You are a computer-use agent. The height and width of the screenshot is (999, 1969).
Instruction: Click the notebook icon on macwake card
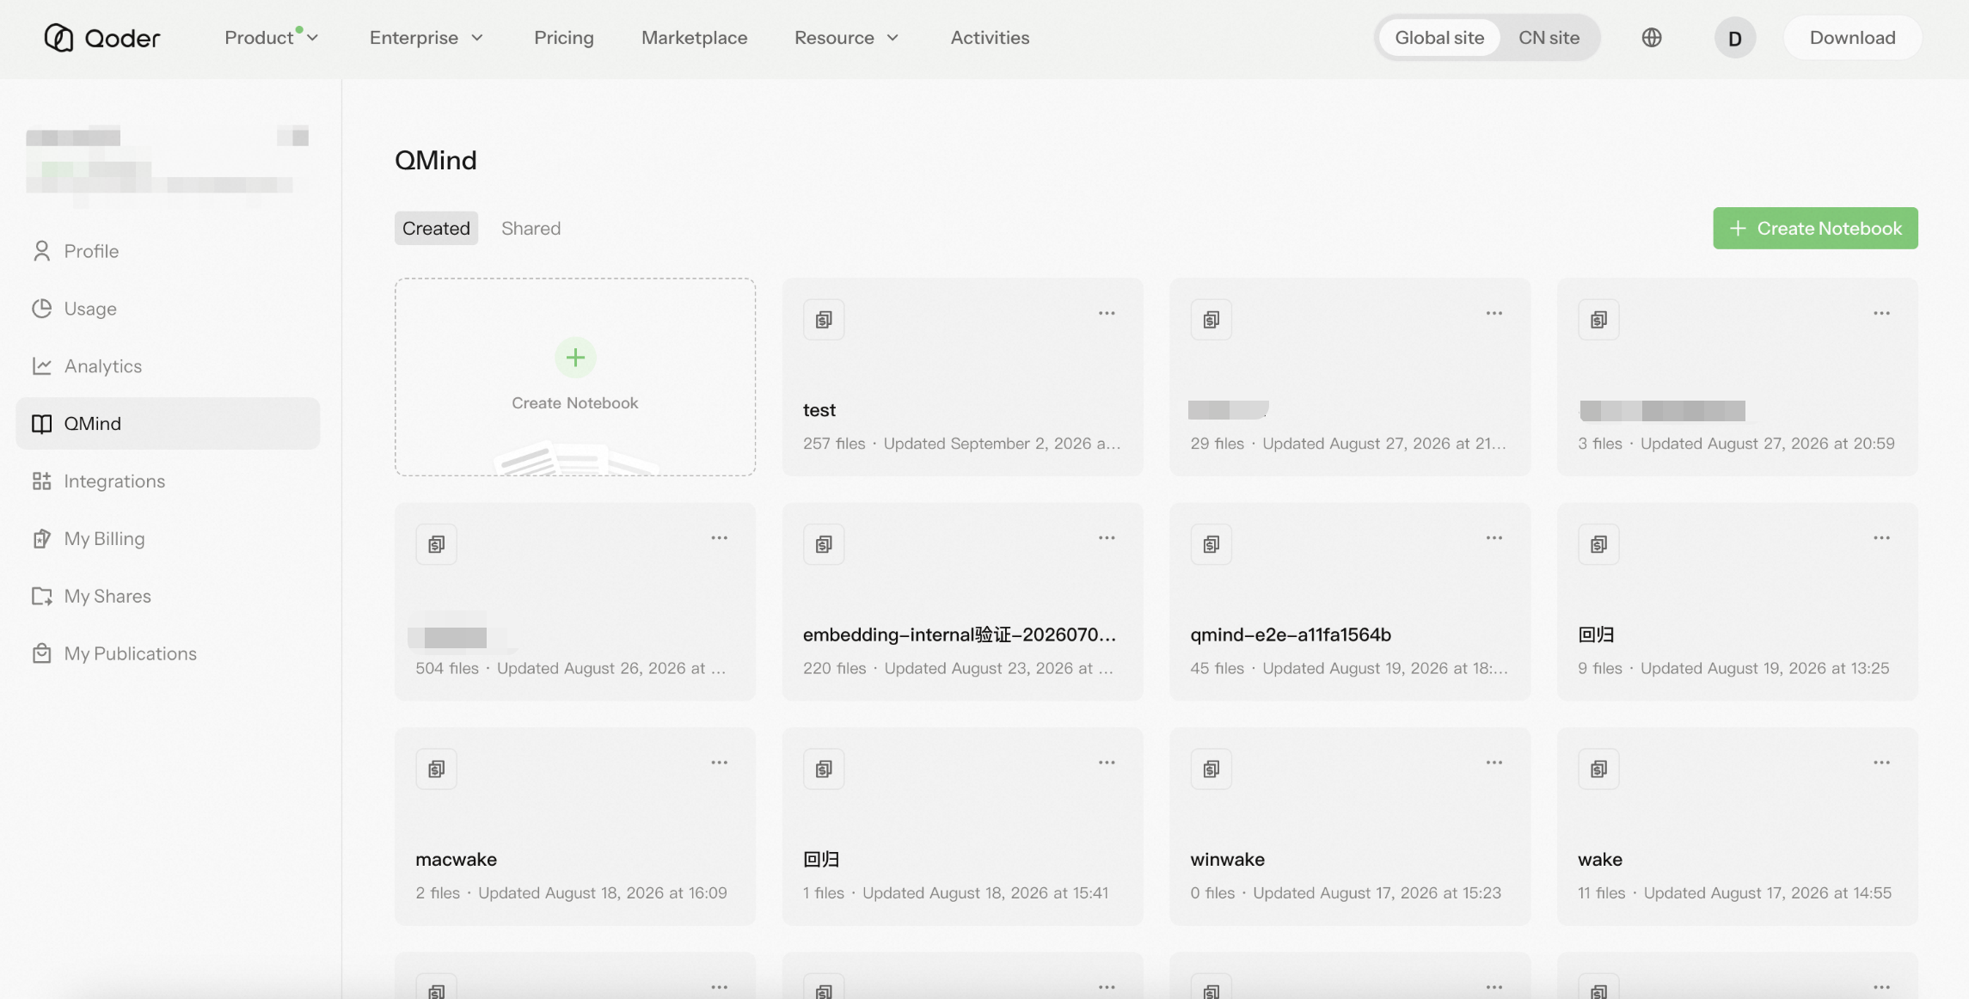point(436,769)
